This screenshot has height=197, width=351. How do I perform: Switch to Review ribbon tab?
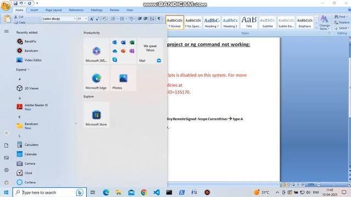click(x=115, y=10)
